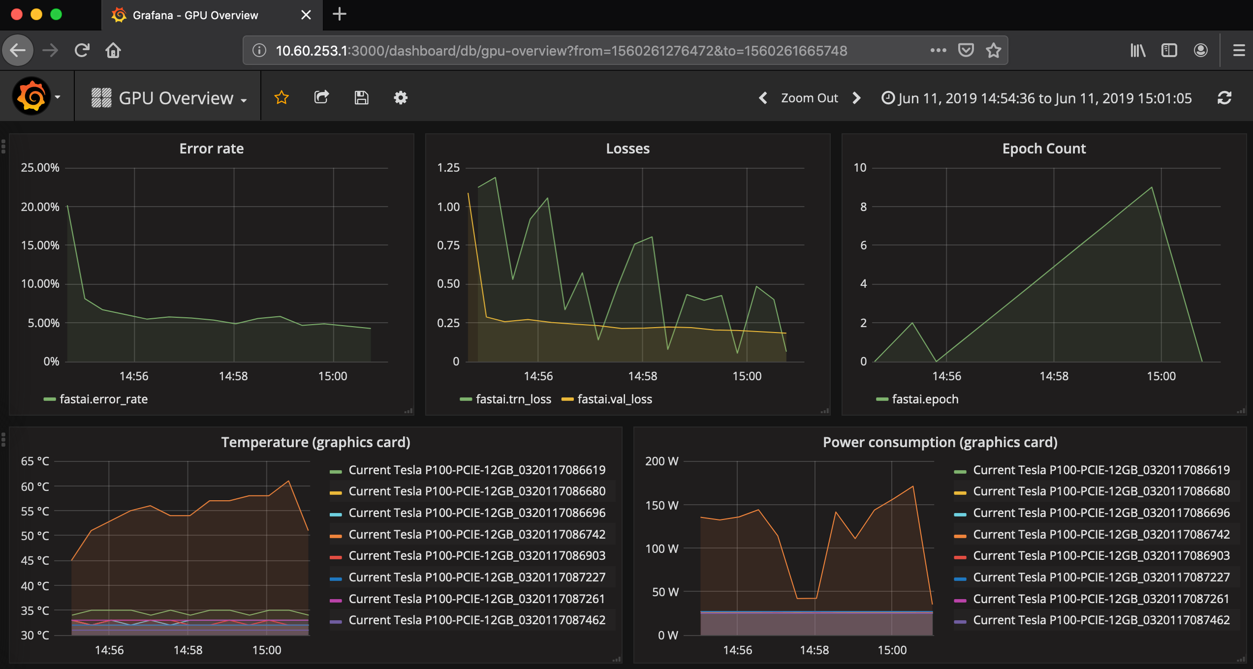Viewport: 1253px width, 669px height.
Task: Open Power consumption (graphics card) panel menu
Action: (940, 442)
